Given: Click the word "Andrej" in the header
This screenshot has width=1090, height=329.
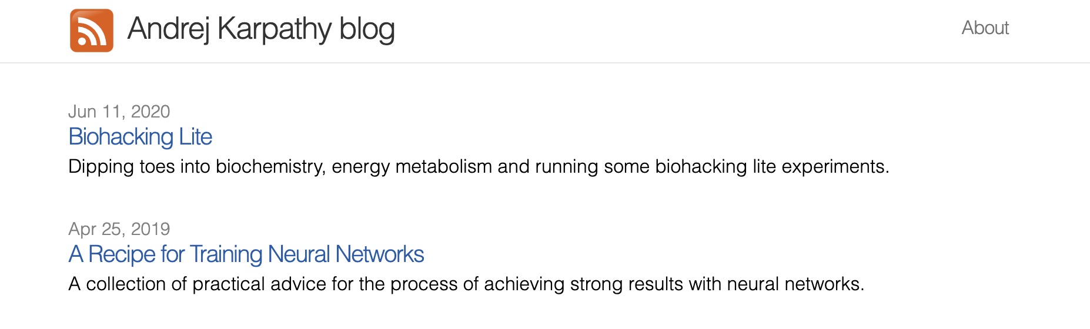Looking at the screenshot, I should pos(168,29).
